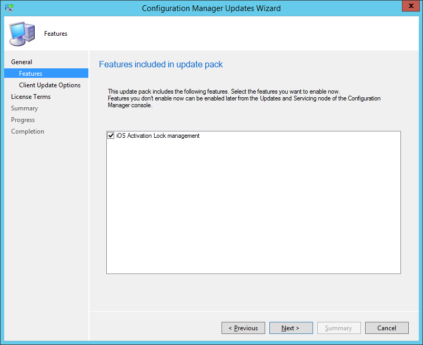Click the computer icon in the header
Screen dimensions: 423x345
coord(22,34)
